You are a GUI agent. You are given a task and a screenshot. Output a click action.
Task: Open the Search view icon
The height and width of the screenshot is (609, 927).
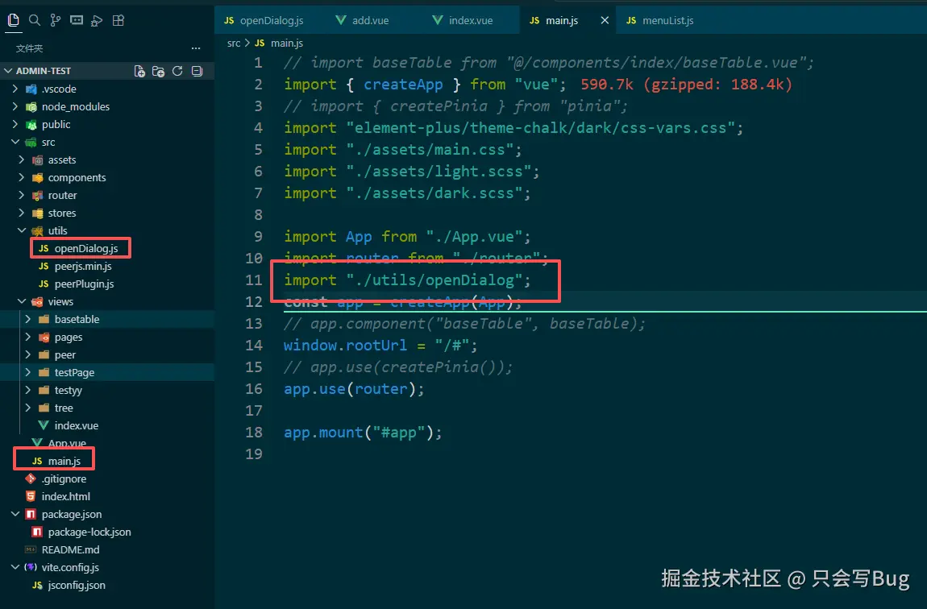35,21
